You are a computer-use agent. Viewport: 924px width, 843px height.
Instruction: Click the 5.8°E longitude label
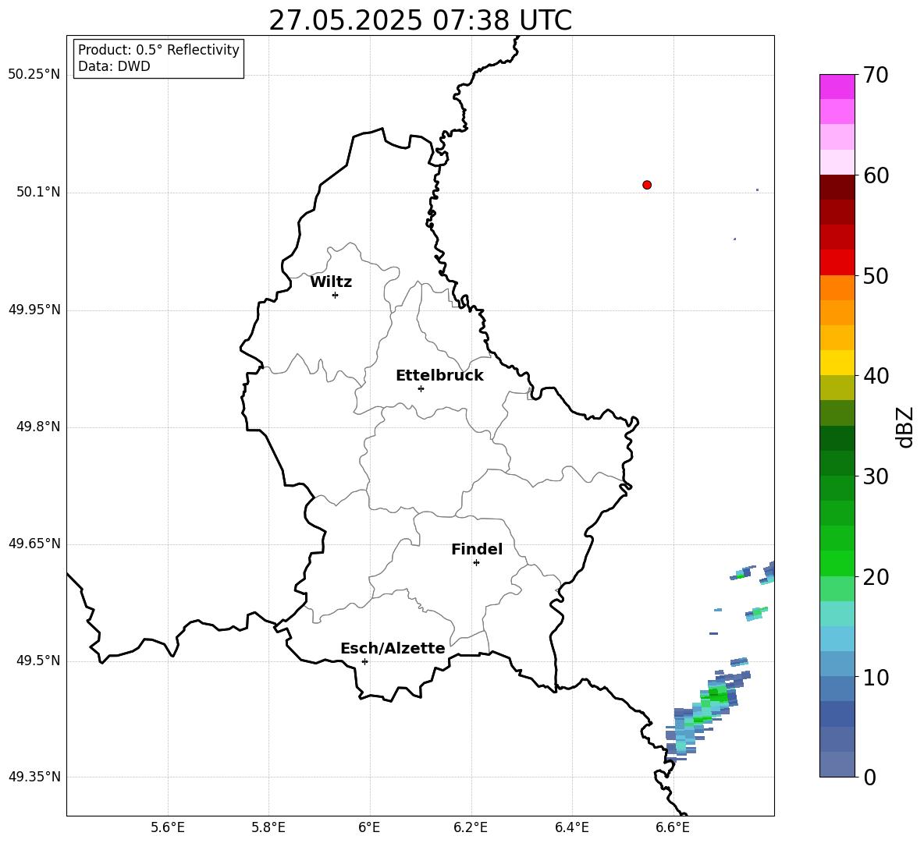[268, 827]
